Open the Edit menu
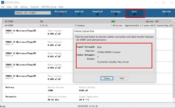This screenshot has width=175, height=108. pyautogui.click(x=16, y=7)
